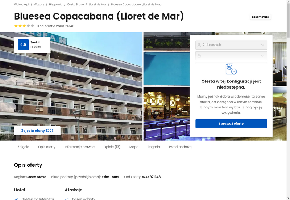Select the Pogoda tab
The height and width of the screenshot is (200, 290).
point(154,147)
